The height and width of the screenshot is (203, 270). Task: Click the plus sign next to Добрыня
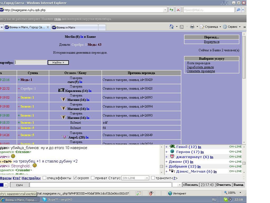(167, 167)
